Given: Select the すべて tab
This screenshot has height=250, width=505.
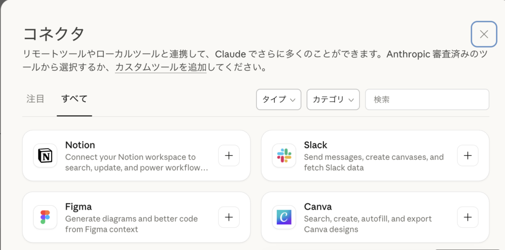Looking at the screenshot, I should click(74, 99).
